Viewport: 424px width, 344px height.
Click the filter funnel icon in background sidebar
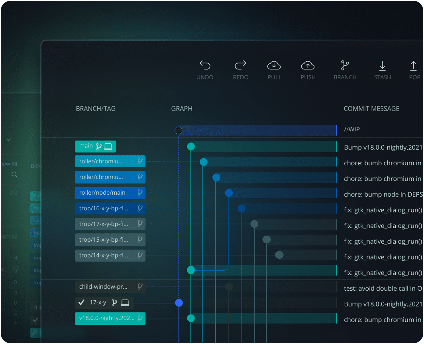click(x=16, y=270)
